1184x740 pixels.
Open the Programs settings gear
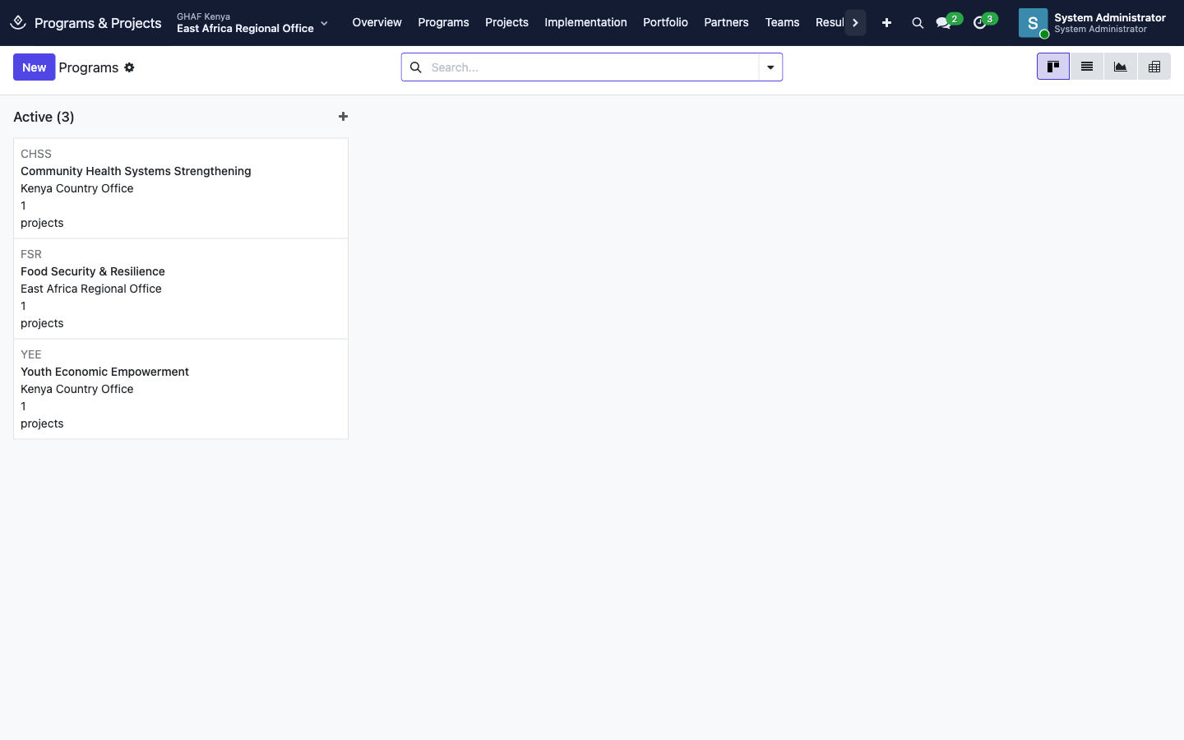pos(129,67)
